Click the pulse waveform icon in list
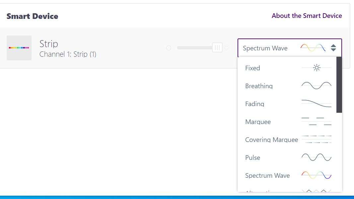Viewport: 354px width, 199px height. pos(316,157)
